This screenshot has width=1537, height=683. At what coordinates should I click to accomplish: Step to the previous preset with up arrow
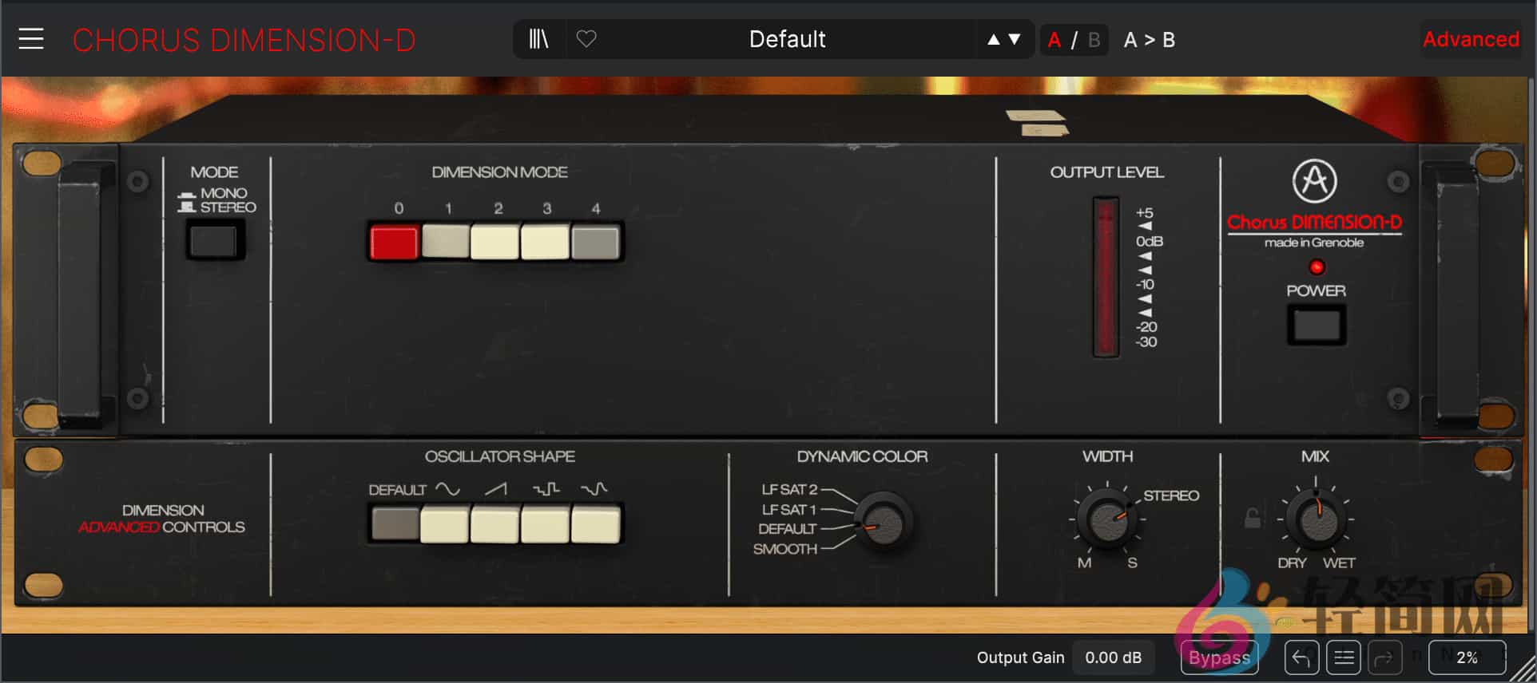click(x=993, y=39)
